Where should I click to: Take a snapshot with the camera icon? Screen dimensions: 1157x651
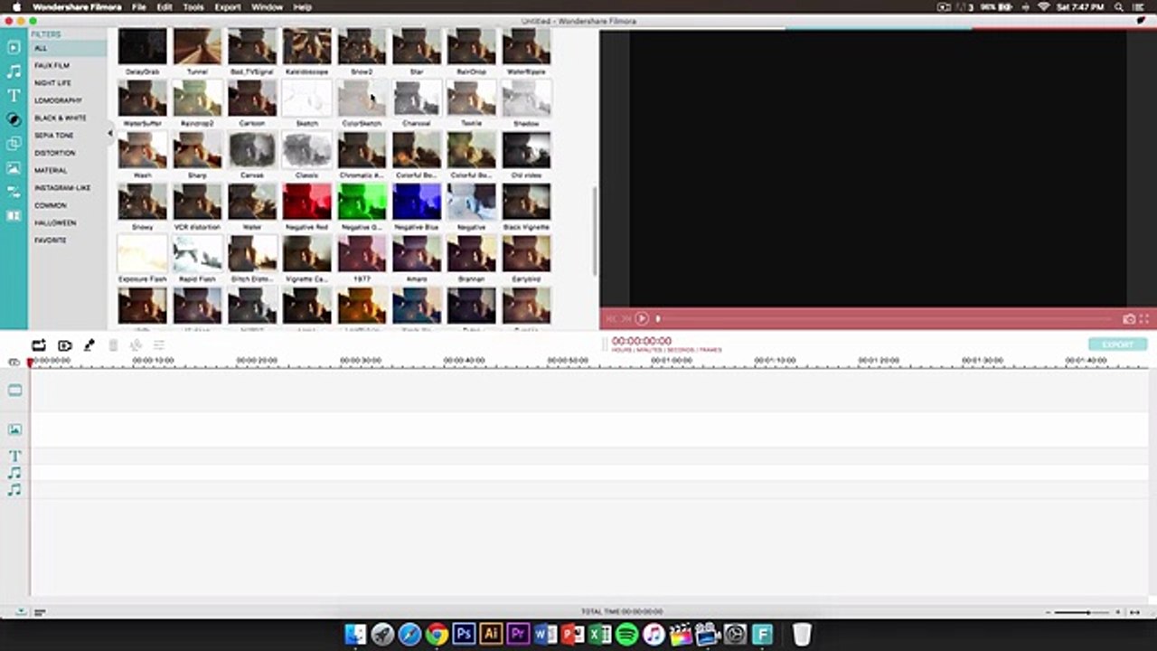(x=1129, y=319)
